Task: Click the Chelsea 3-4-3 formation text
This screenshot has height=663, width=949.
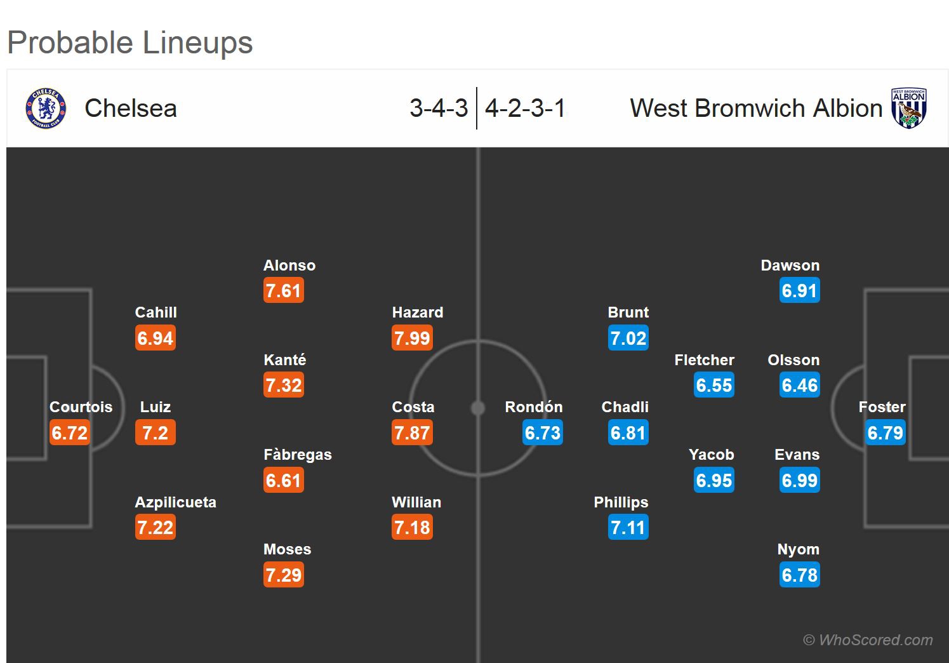Action: coord(439,109)
